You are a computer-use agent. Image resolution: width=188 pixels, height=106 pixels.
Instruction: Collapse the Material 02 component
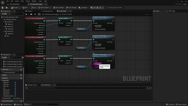point(4,26)
